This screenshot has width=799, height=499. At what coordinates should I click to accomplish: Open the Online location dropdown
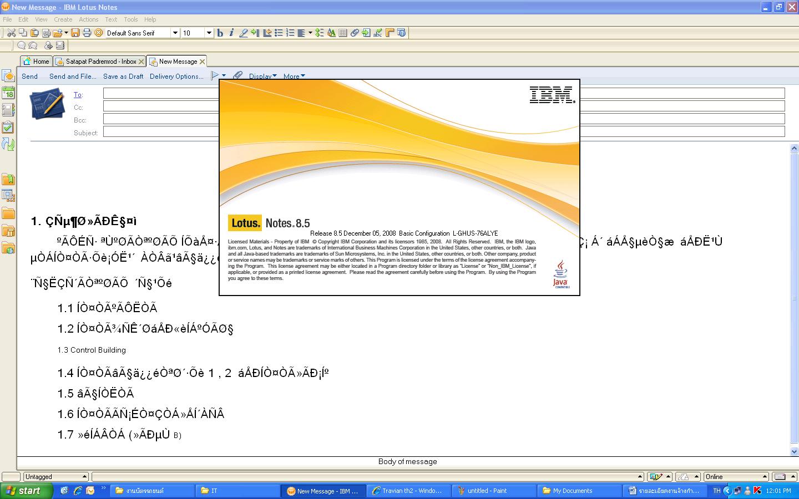tap(736, 477)
